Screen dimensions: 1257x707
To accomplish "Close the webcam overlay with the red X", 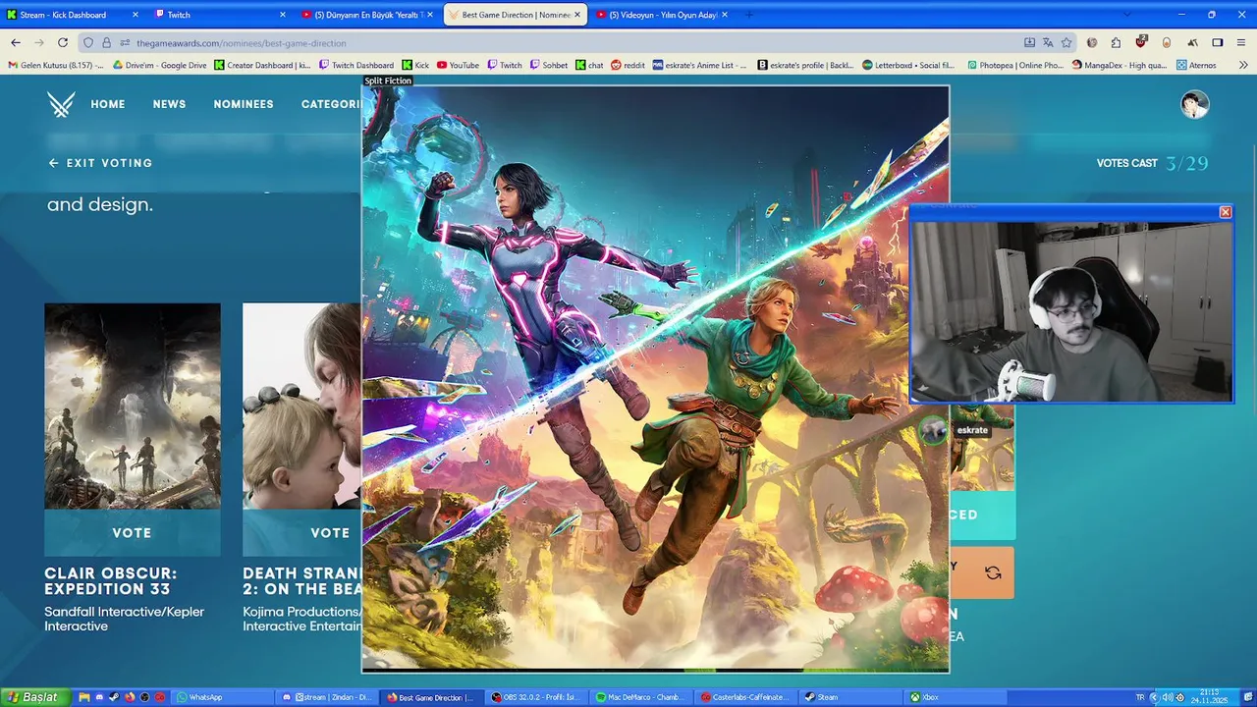I will 1225,212.
